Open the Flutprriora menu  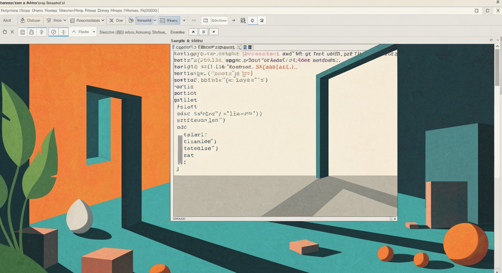coord(9,10)
